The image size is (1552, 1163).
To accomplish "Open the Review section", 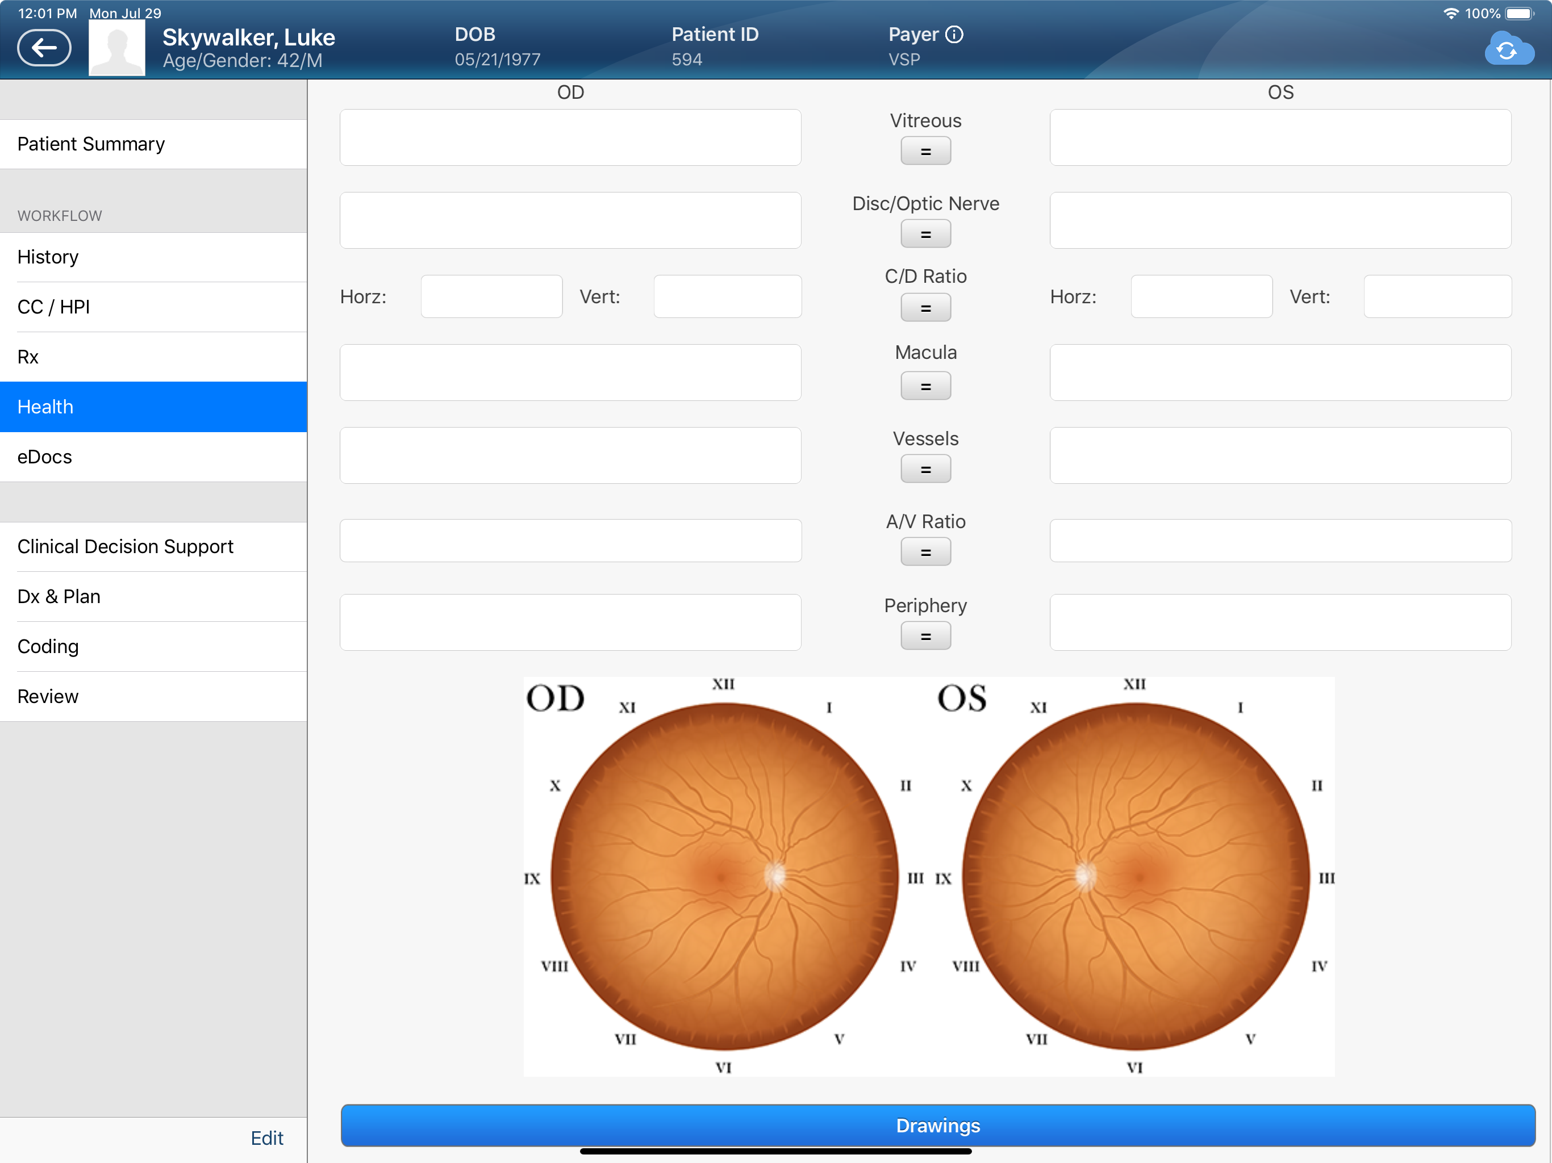I will tap(153, 696).
